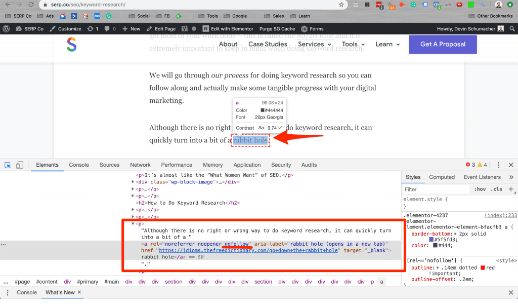
Task: Open the Ads bookmarks folder
Action: point(46,16)
